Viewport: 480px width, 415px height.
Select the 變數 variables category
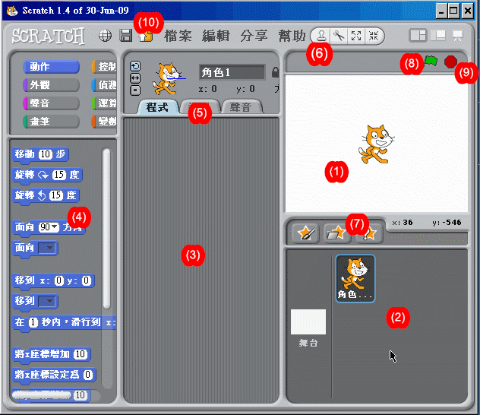(x=104, y=122)
